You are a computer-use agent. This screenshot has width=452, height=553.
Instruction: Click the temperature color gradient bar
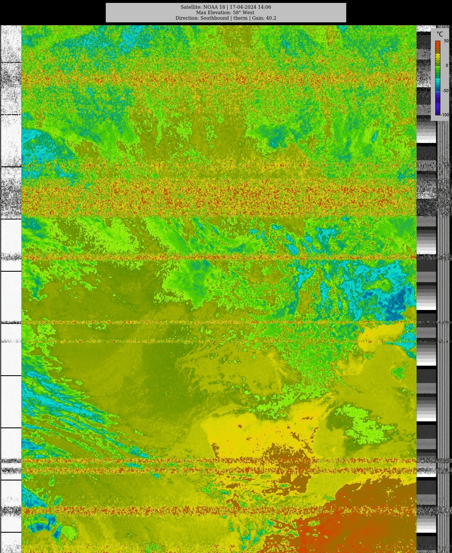pyautogui.click(x=438, y=78)
